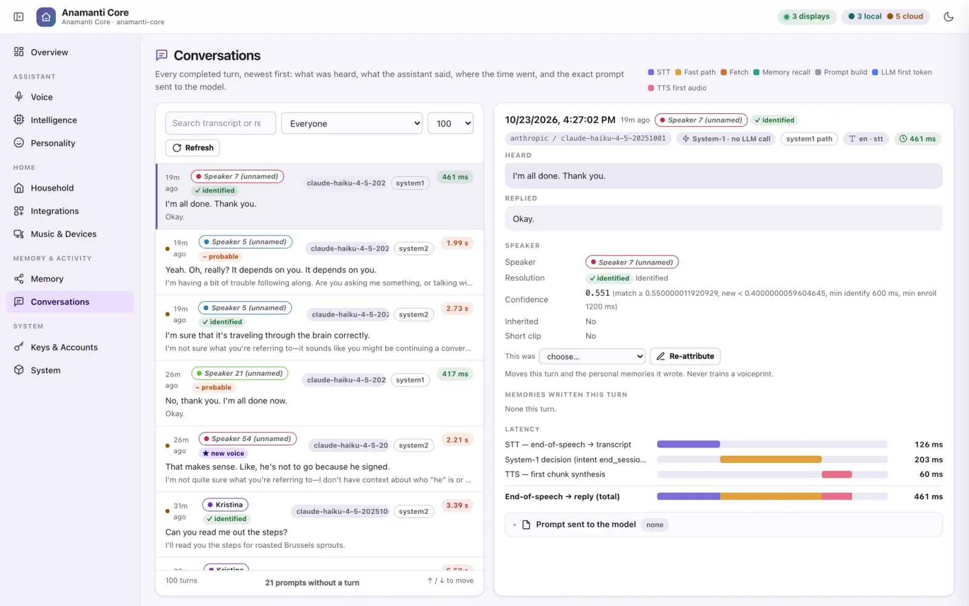This screenshot has height=606, width=969.
Task: Click the 3 displays status pill
Action: (x=807, y=16)
